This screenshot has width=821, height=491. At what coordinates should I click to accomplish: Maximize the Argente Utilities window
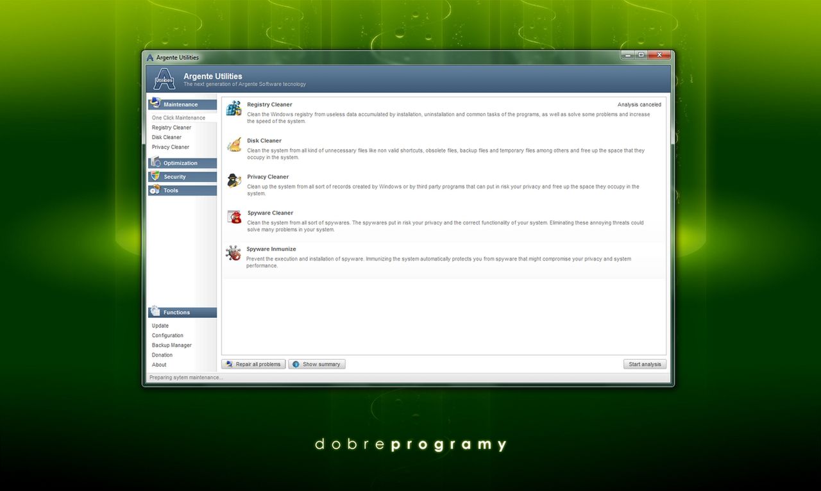point(641,55)
